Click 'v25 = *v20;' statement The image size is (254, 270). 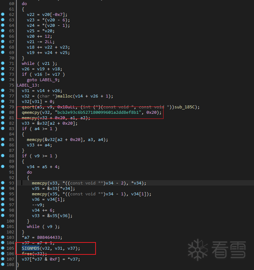[41, 31]
